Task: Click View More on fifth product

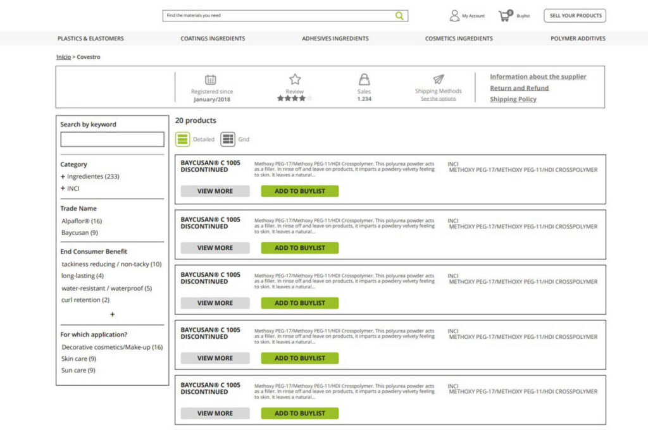Action: point(215,413)
